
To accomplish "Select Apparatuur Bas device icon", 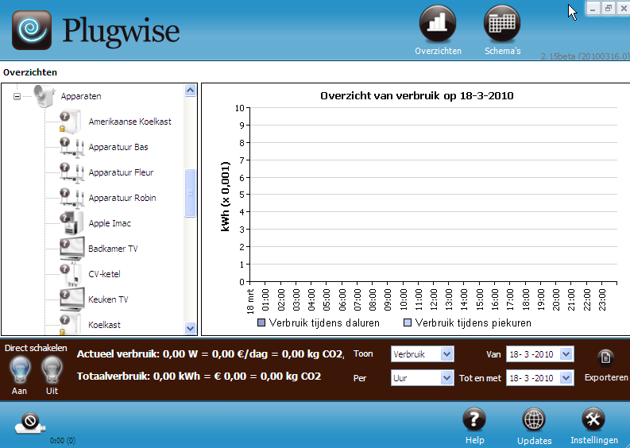I will click(72, 147).
